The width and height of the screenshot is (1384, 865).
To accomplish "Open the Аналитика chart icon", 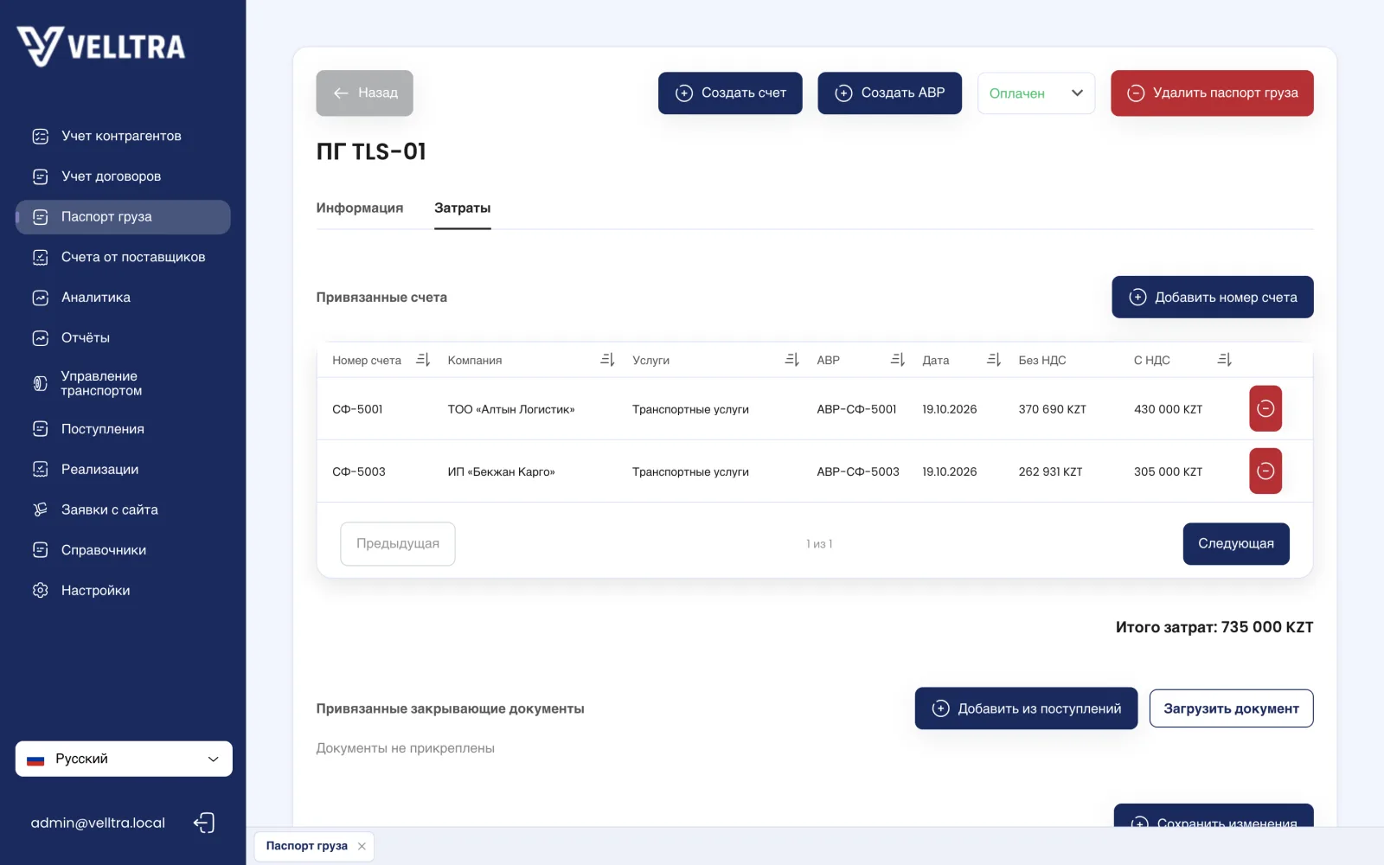I will coord(41,298).
